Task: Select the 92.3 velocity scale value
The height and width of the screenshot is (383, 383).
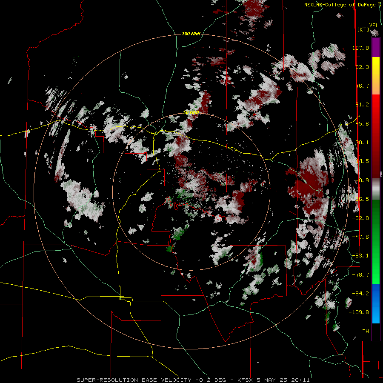Action: tap(362, 67)
